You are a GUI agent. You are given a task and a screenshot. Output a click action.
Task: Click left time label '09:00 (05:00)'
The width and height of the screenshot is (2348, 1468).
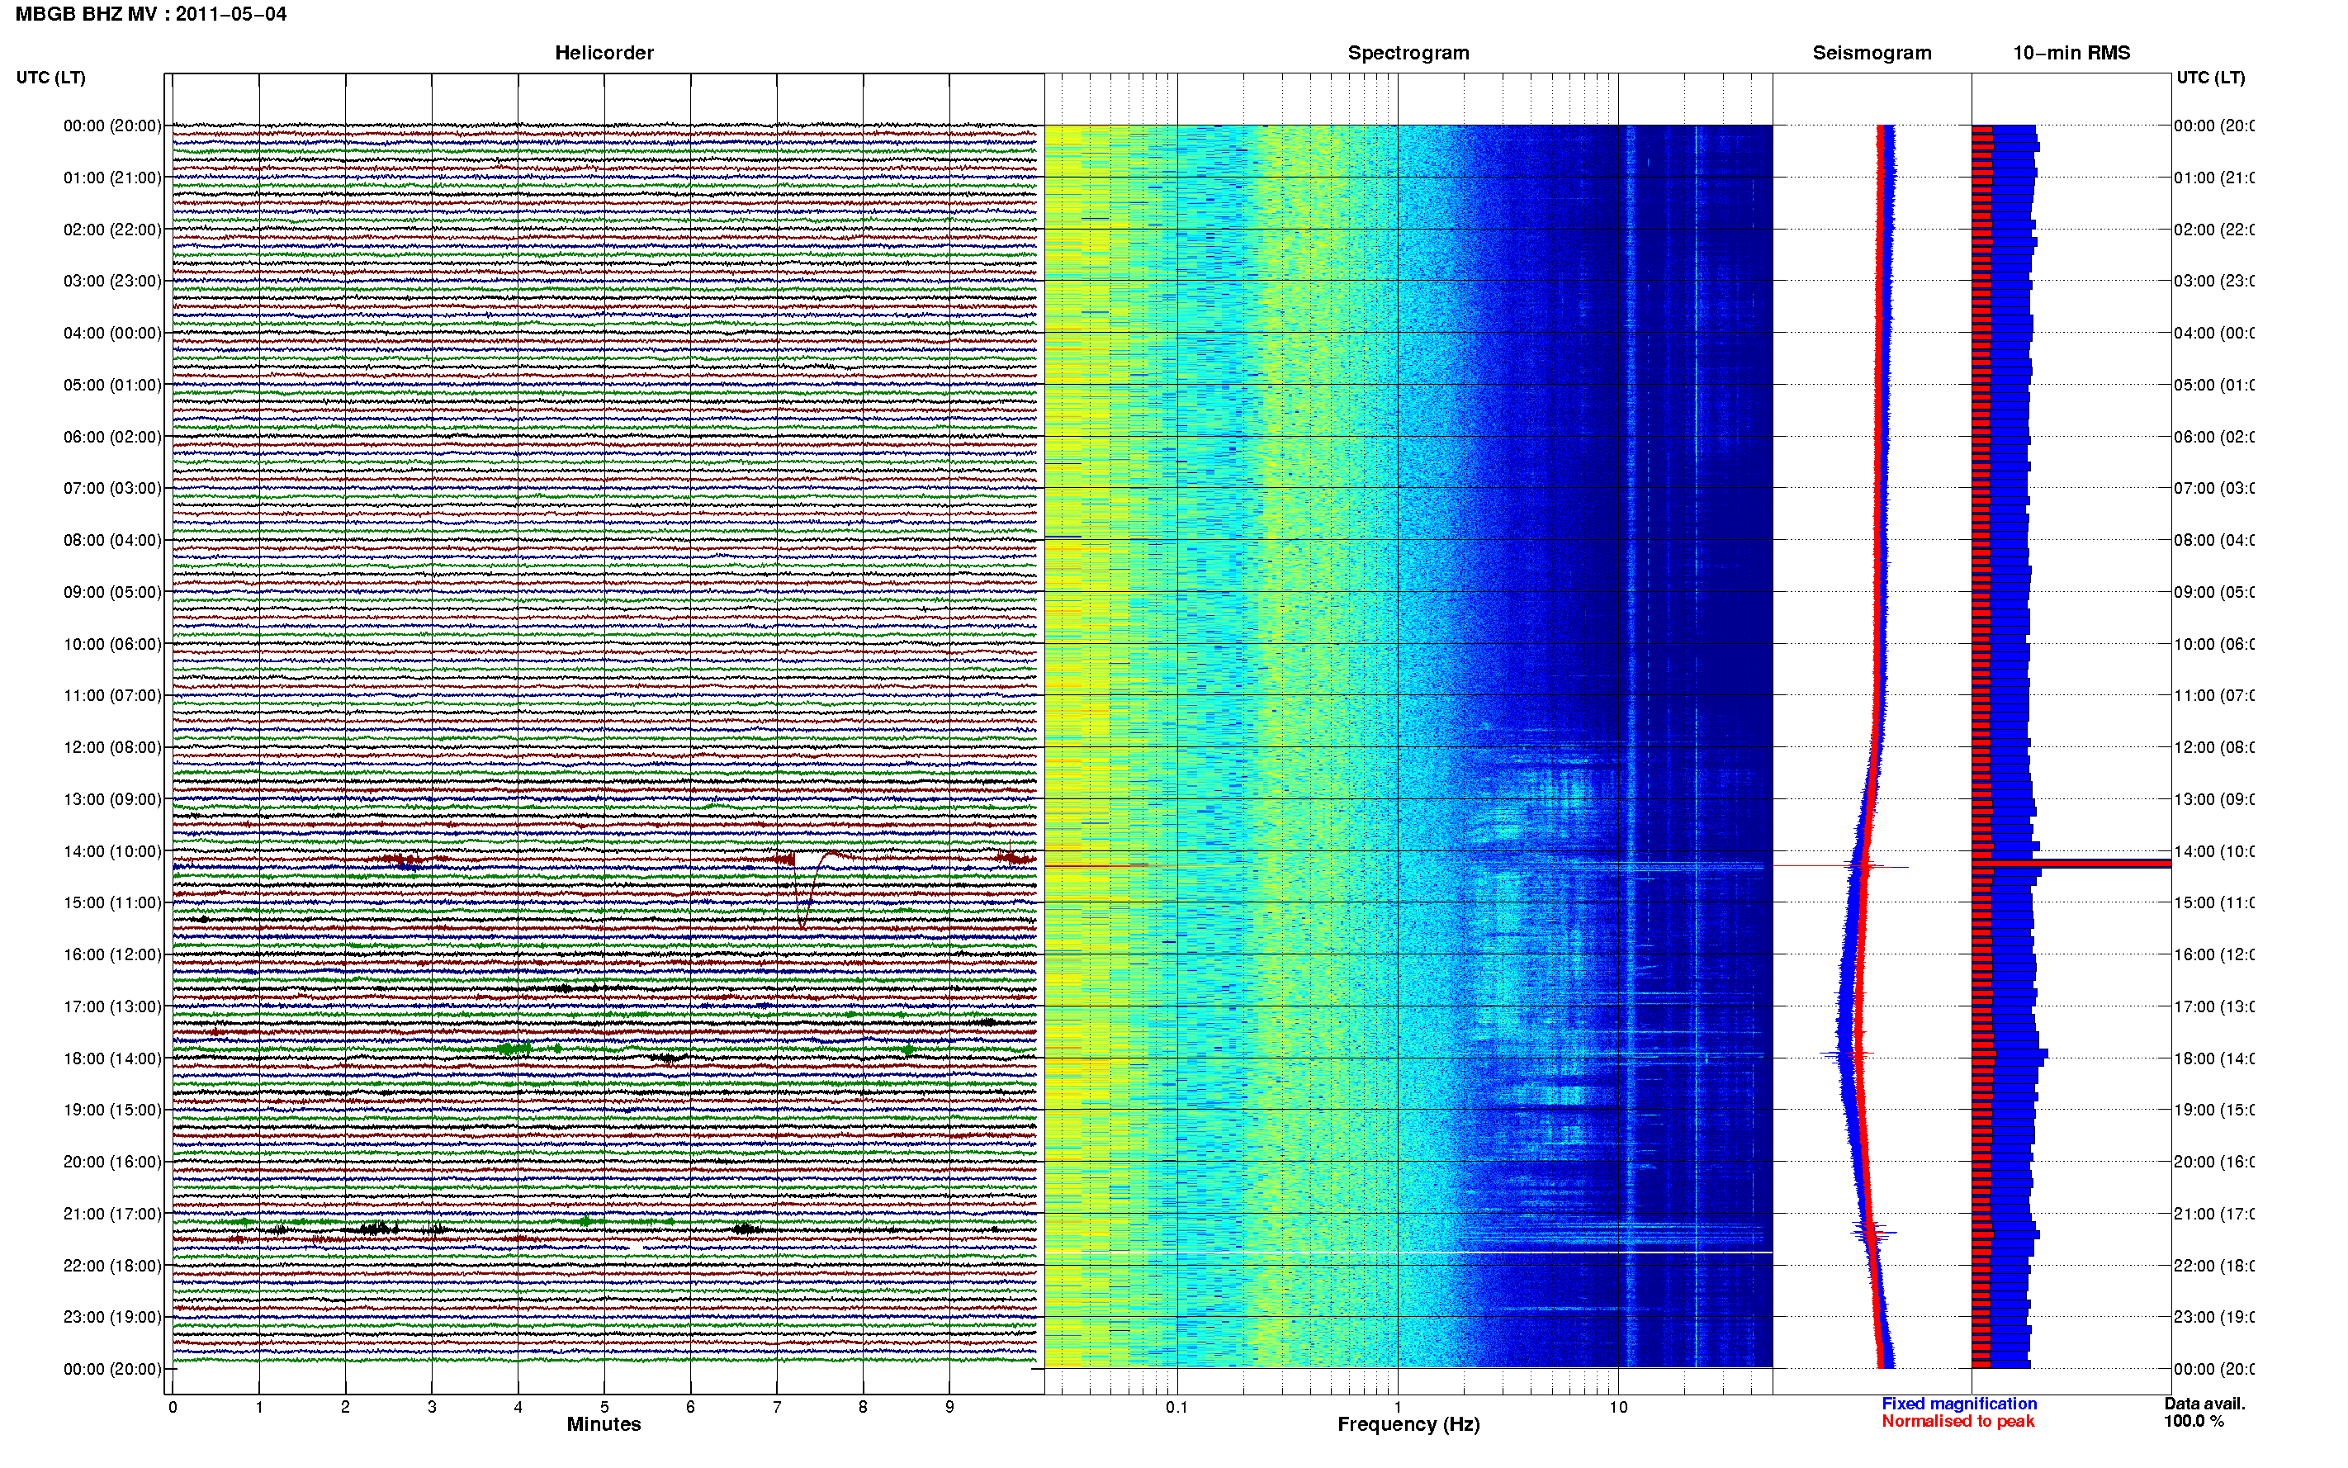[x=112, y=591]
